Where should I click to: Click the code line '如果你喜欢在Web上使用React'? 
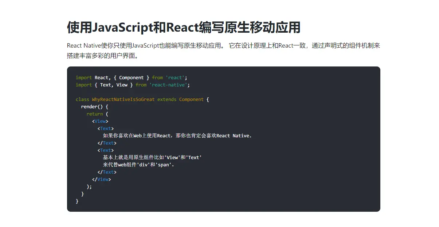[177, 135]
